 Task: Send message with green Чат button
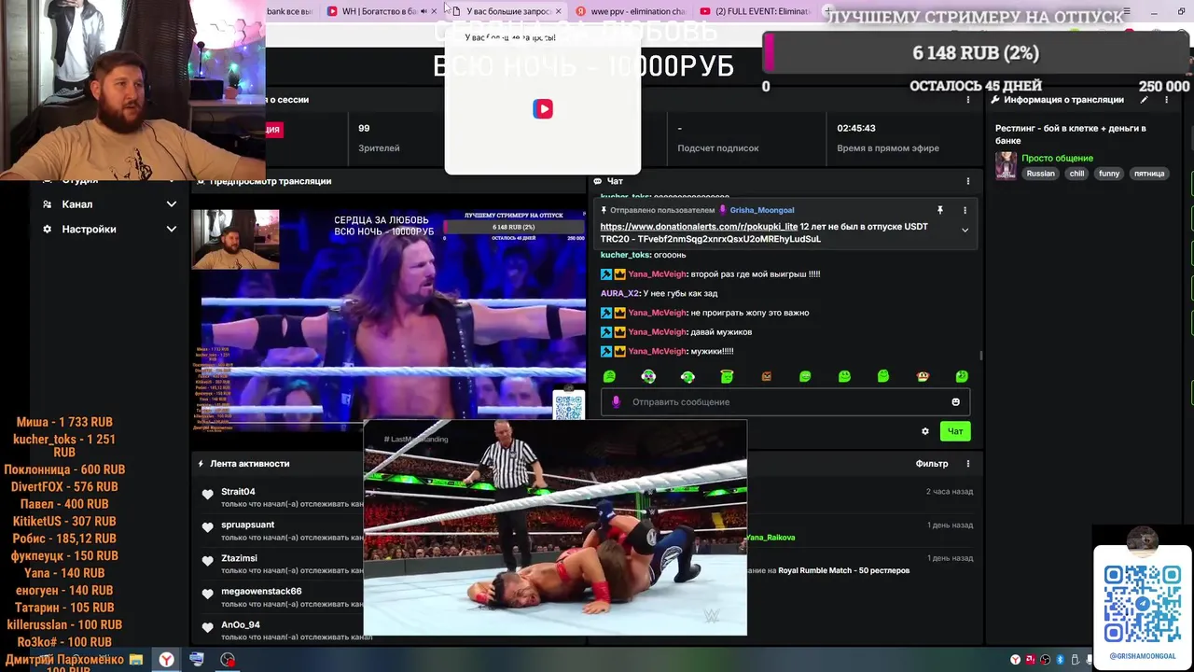click(955, 431)
